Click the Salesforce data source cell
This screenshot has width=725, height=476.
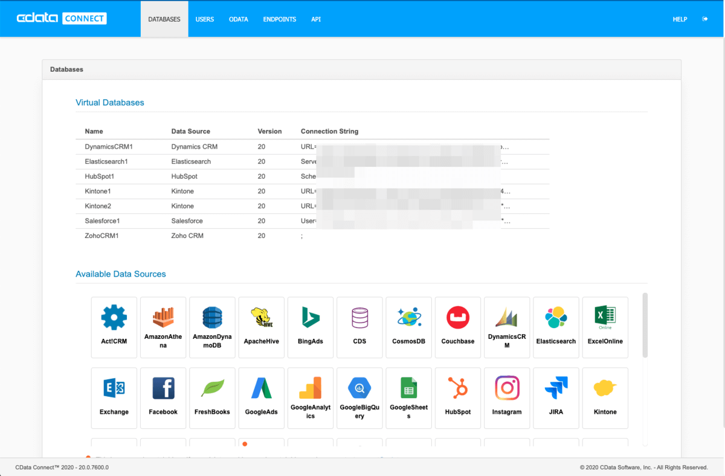(x=187, y=221)
